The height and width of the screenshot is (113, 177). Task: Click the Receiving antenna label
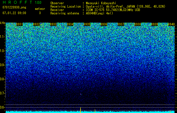(65, 13)
